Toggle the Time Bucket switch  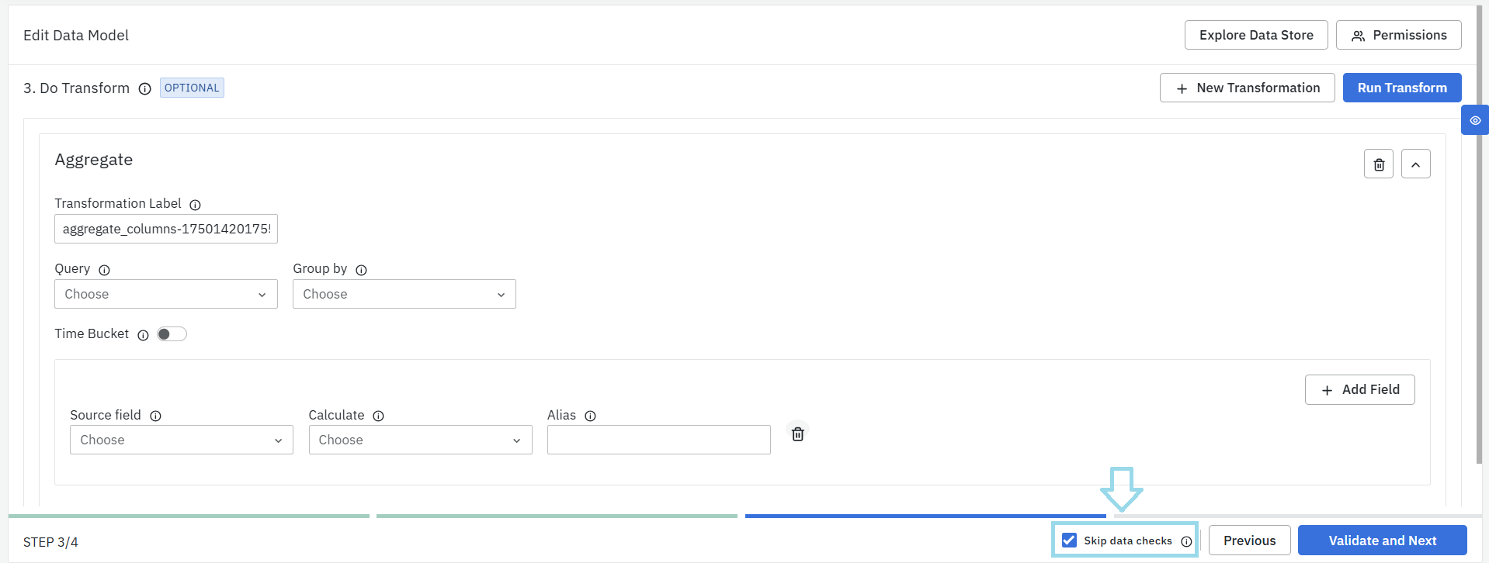click(x=172, y=334)
